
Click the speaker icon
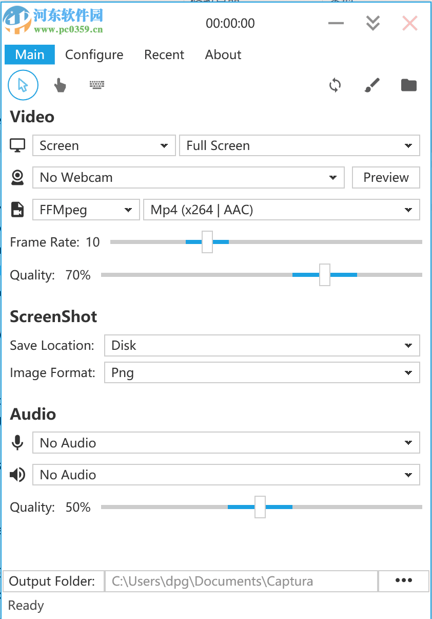point(17,475)
